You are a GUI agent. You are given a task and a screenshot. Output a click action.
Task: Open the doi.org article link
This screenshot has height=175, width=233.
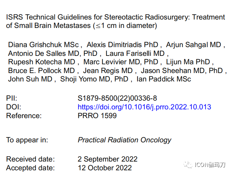[144, 107]
